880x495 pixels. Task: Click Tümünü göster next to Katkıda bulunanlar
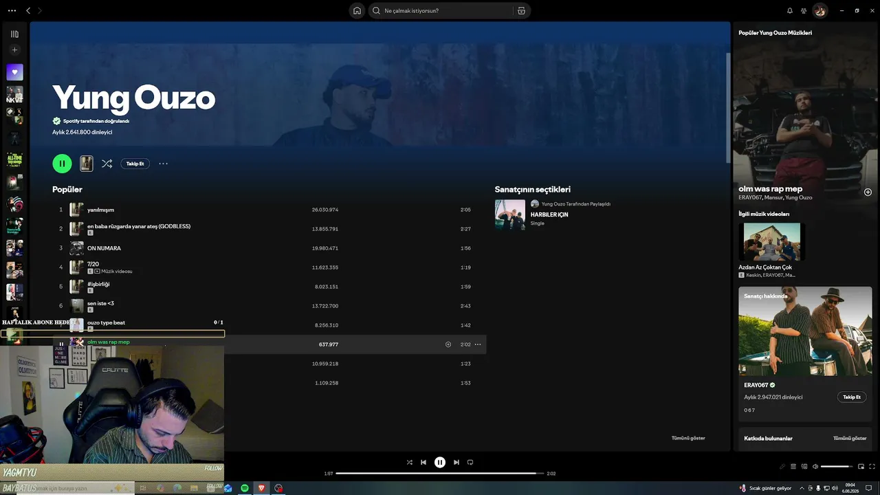(x=850, y=438)
